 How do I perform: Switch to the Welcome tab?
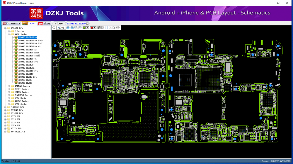(59, 23)
